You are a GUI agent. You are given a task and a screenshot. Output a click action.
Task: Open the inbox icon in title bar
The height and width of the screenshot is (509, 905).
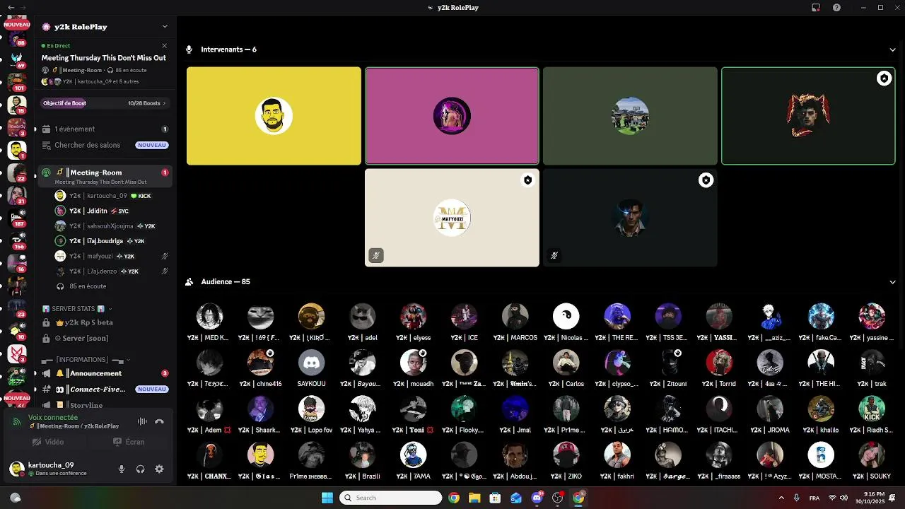point(816,7)
